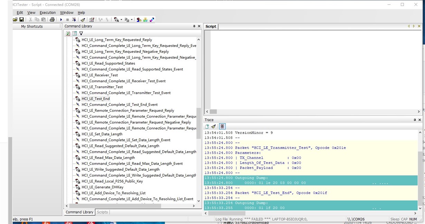Click the Save (floppy disk) toolbar icon
This screenshot has height=224, width=425.
pyautogui.click(x=21, y=20)
